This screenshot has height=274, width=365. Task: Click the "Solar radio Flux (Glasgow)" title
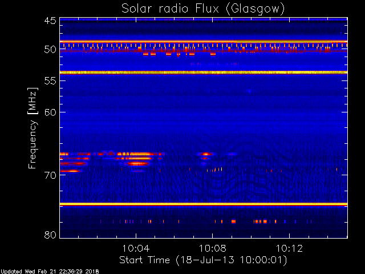point(203,9)
